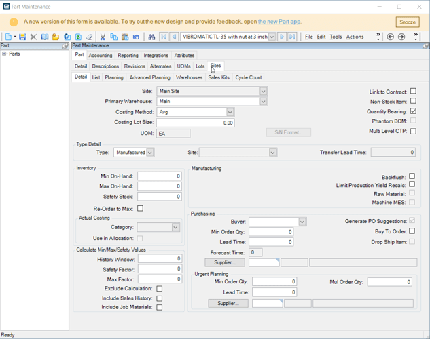Click the Mul Order Qty field
Image resolution: width=430 pixels, height=339 pixels.
389,282
